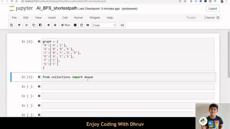230x129 pixels.
Task: Open the command palette keyboard icon
Action: pos(122,25)
